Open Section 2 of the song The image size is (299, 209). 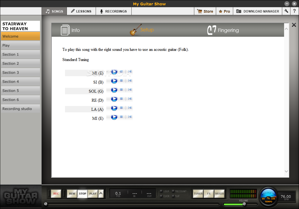point(21,63)
